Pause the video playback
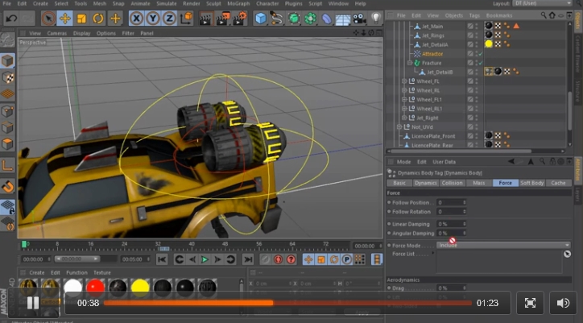This screenshot has width=583, height=323. tap(33, 303)
